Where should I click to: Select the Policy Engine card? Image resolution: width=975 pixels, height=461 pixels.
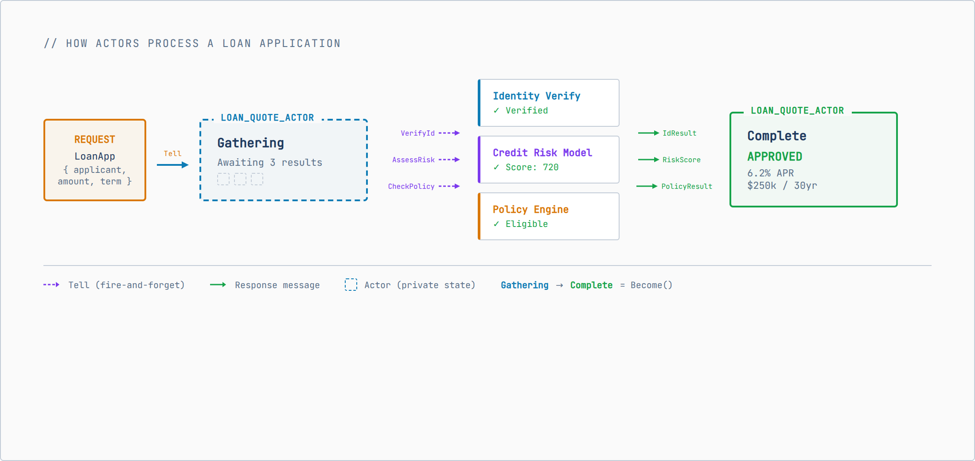pyautogui.click(x=549, y=216)
